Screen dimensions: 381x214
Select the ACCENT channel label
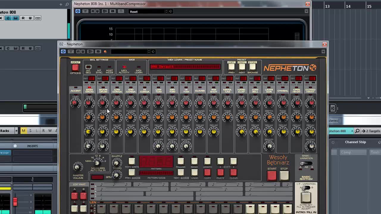tap(75, 91)
